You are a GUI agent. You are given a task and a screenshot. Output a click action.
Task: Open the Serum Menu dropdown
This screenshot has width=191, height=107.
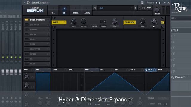[x=149, y=8]
